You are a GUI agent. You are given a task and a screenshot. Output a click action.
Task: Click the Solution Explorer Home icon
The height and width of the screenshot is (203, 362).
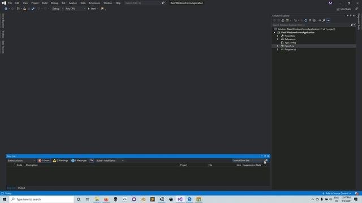pos(283,20)
